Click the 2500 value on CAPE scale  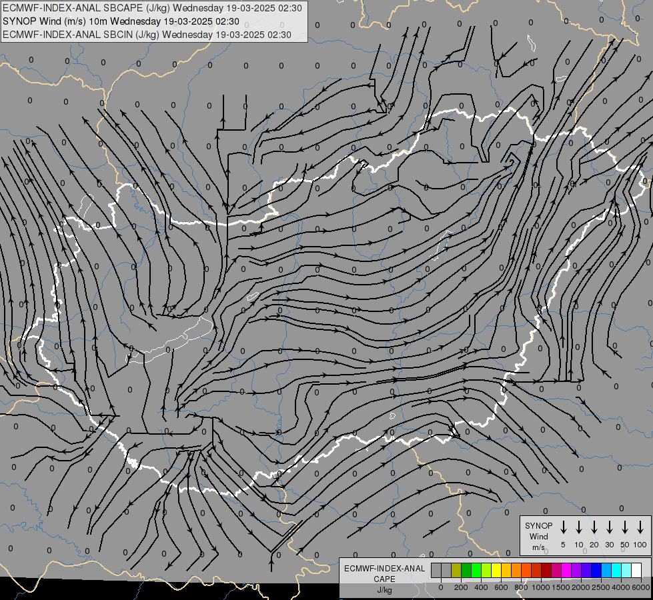coord(601,587)
